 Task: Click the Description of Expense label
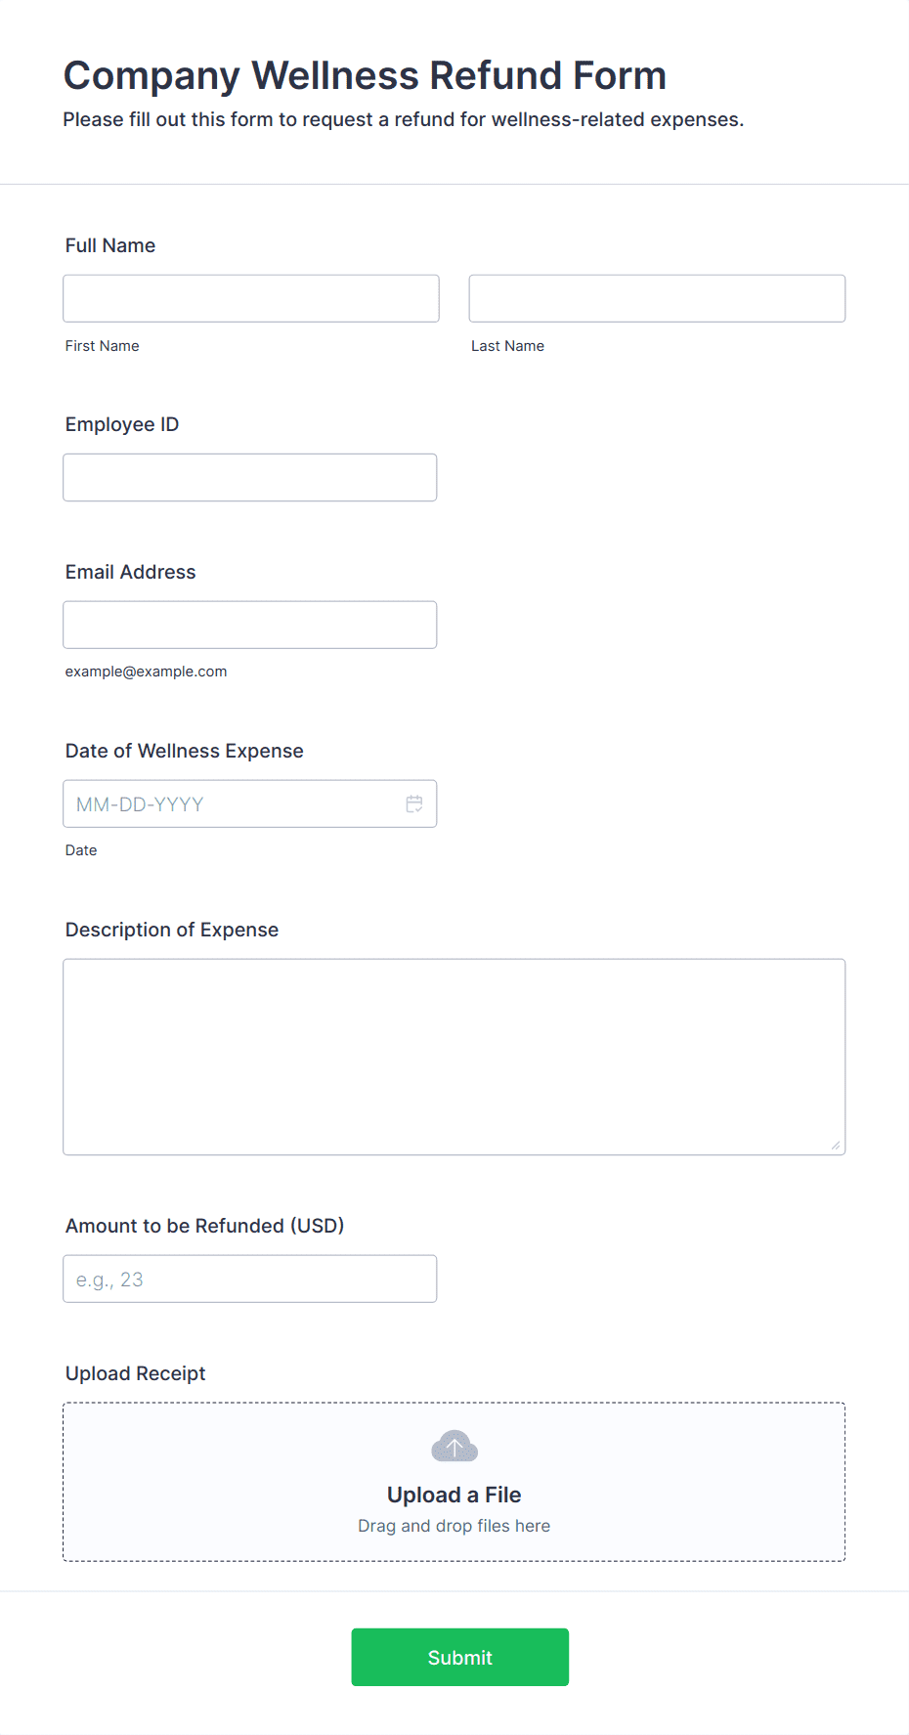click(172, 930)
